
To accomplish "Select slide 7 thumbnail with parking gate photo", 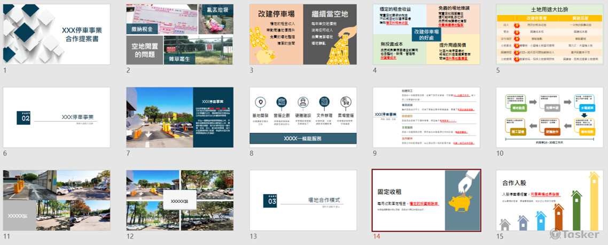I will (x=180, y=117).
